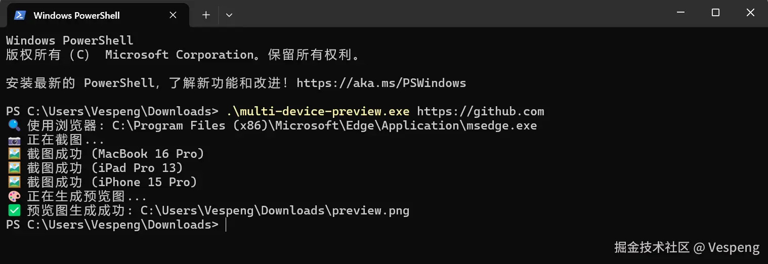
Task: Maximize the terminal window
Action: 715,13
